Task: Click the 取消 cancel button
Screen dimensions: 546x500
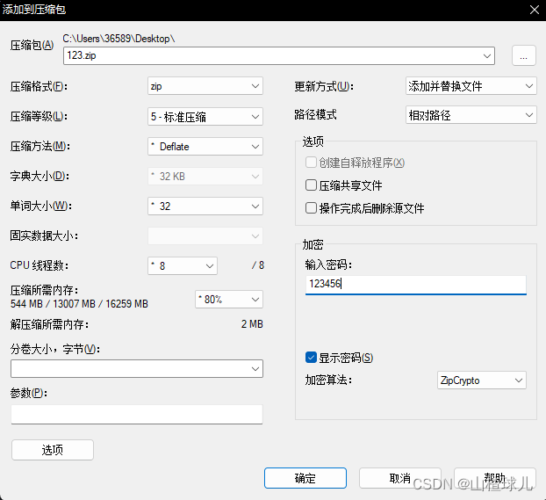Action: pos(400,478)
